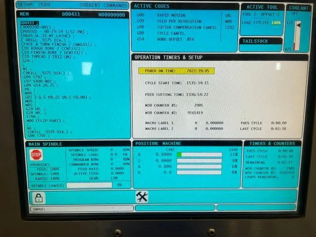Select the Feed Cutting Time row
Image resolution: width=316 pixels, height=237 pixels.
[x=177, y=94]
